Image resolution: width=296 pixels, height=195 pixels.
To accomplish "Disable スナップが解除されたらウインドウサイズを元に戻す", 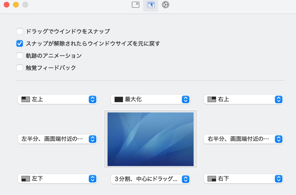I will coord(19,43).
